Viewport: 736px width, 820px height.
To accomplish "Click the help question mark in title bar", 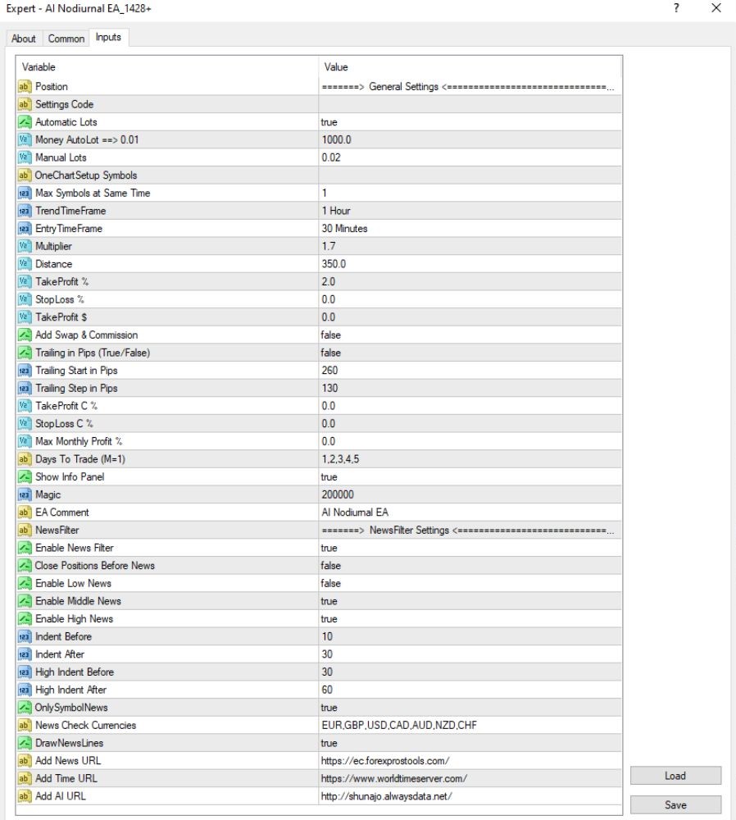I will click(676, 8).
